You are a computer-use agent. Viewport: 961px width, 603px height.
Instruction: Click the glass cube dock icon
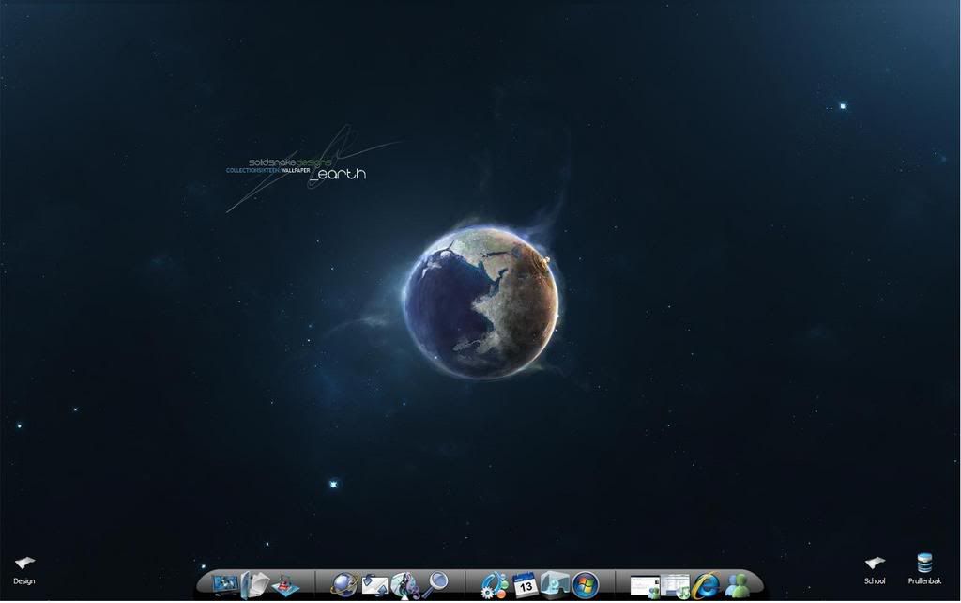(555, 584)
